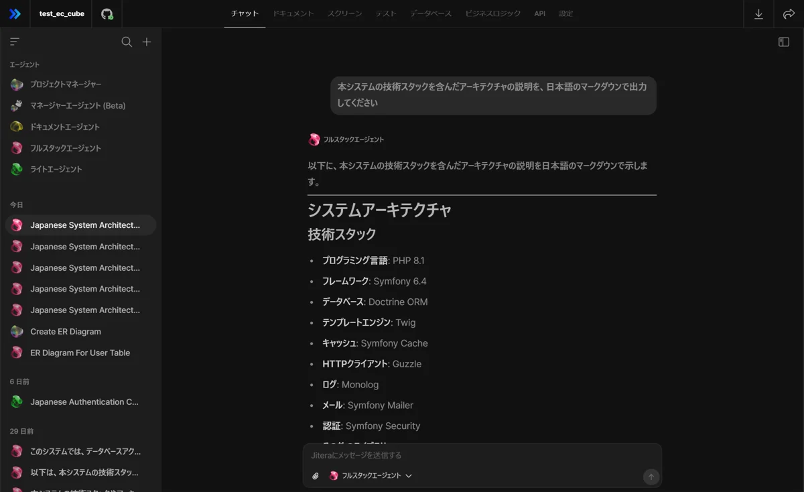Image resolution: width=804 pixels, height=492 pixels.
Task: Click 認証: Symfony Security list item
Action: coord(371,426)
